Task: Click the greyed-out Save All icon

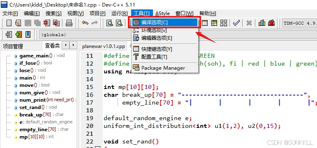Action: pos(37,23)
